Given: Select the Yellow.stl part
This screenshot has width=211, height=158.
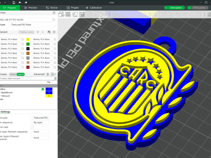Looking at the screenshot, I should pyautogui.click(x=5, y=96).
